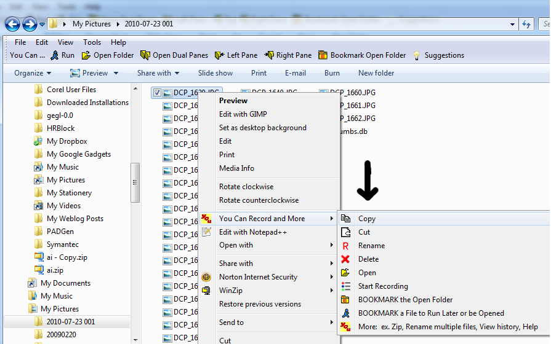
Task: Click the Slide show button
Action: (215, 73)
